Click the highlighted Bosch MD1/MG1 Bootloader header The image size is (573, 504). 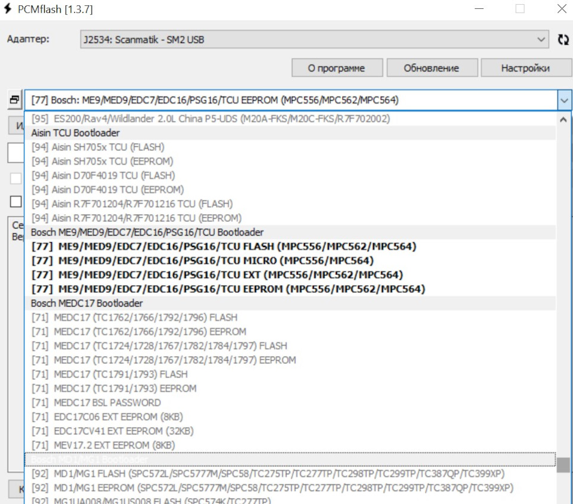290,459
